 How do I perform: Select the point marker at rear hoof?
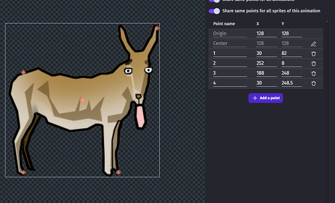23,172
